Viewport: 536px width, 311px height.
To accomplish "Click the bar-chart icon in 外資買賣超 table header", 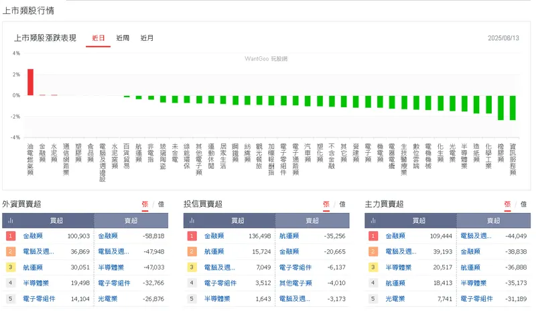I will tap(11, 221).
